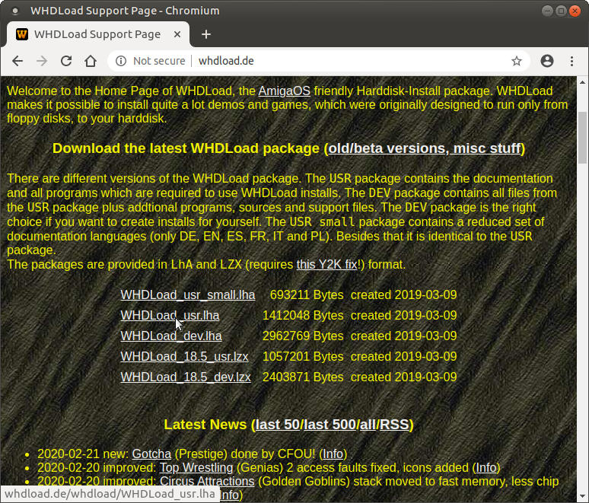
Task: Bookmark this page with the star icon
Action: point(517,61)
